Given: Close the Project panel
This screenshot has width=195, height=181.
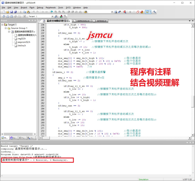Looking at the screenshot, I should coord(35,21).
